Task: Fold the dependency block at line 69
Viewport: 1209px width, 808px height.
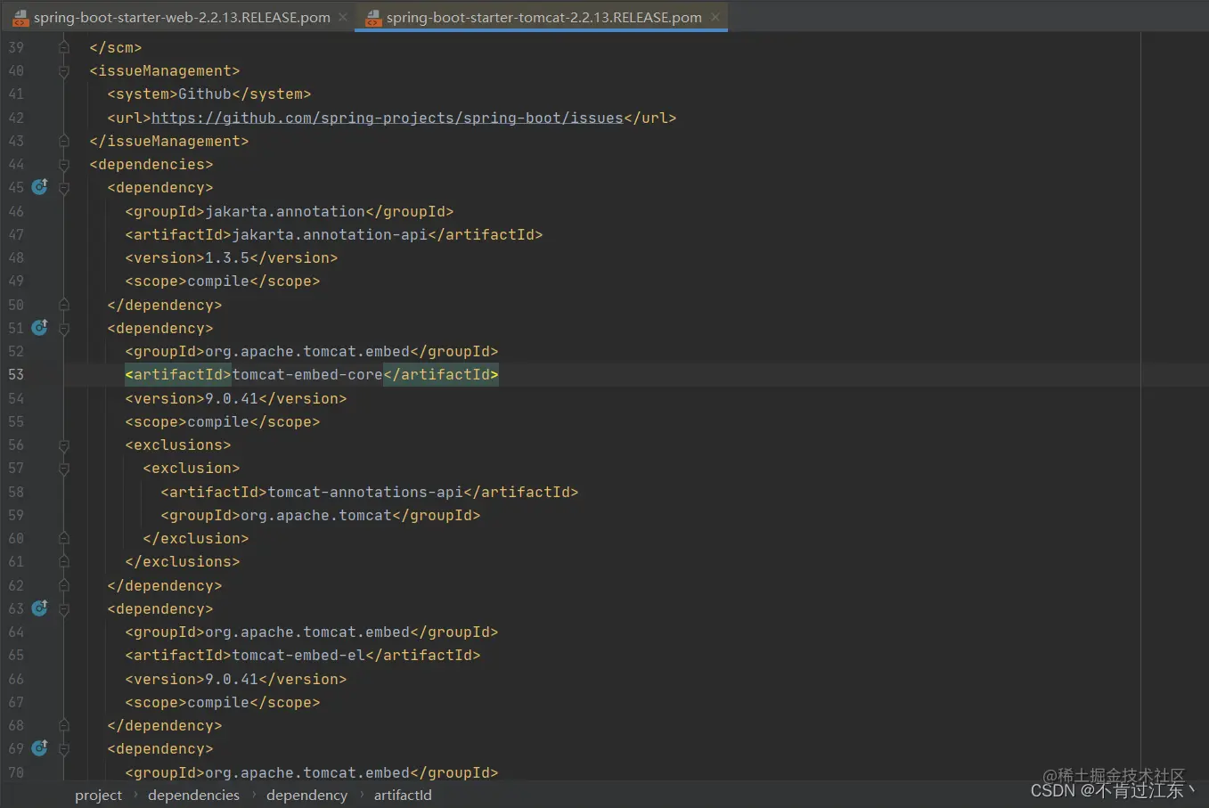Action: [63, 748]
